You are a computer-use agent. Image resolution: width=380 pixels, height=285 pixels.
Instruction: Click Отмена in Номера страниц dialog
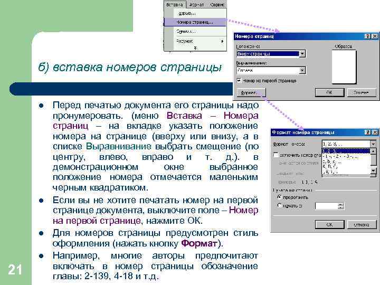(x=362, y=92)
